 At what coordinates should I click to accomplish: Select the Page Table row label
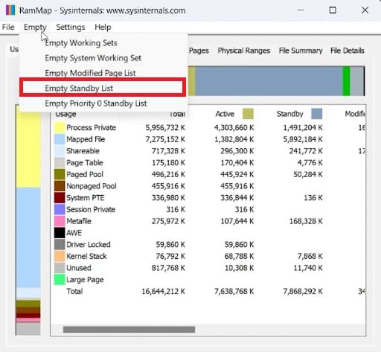point(85,162)
